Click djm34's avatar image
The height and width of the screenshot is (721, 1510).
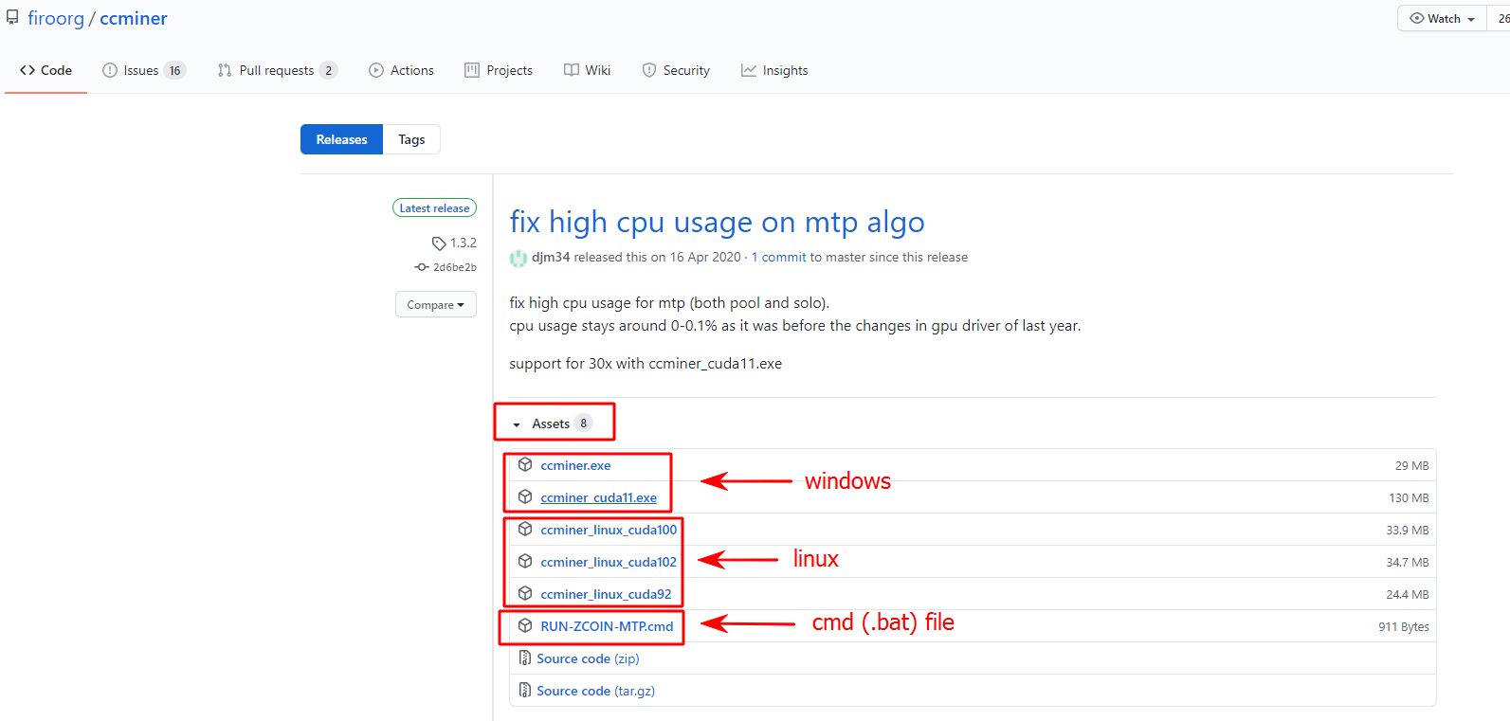point(518,258)
